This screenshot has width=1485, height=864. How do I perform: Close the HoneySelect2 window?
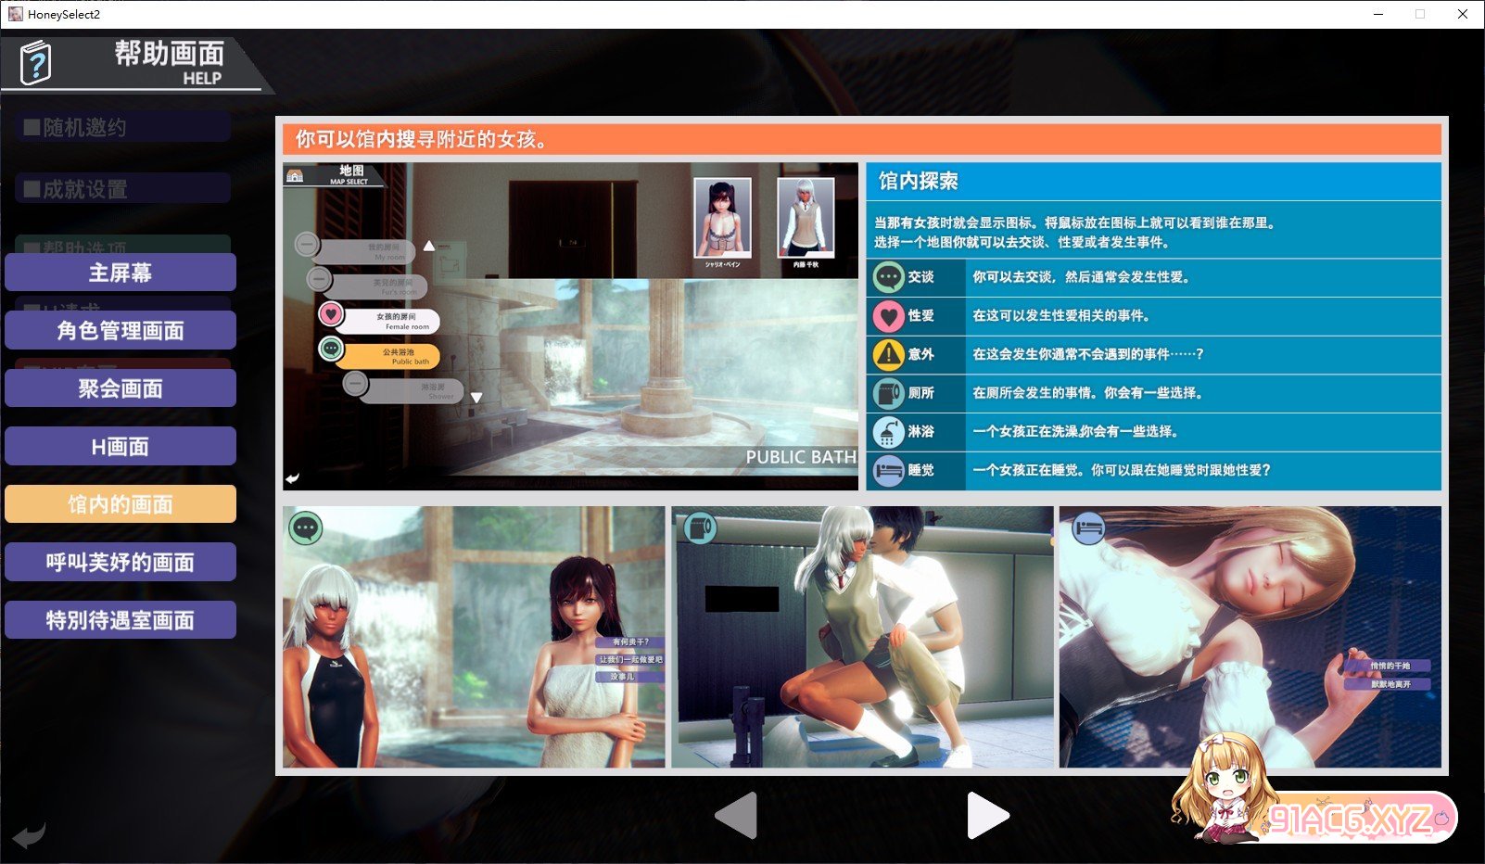(1463, 14)
